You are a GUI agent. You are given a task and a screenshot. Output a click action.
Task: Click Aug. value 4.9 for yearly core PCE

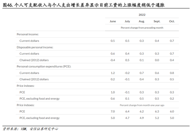click(x=142, y=118)
